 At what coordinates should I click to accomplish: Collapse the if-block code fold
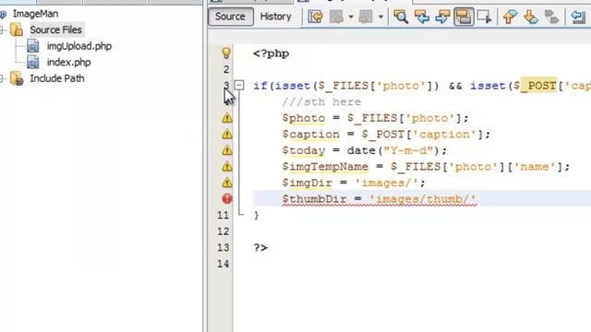[239, 85]
